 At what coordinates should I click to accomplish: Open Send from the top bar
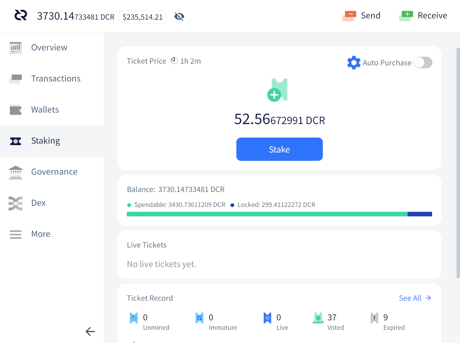(371, 15)
